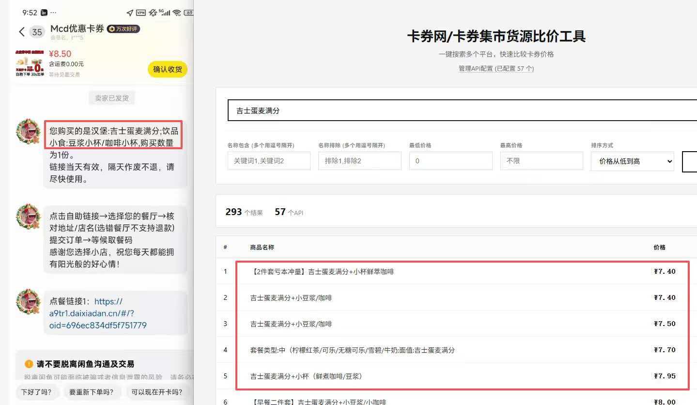The image size is (697, 405).
Task: Open the "..." more options icon near clock
Action: (x=52, y=12)
